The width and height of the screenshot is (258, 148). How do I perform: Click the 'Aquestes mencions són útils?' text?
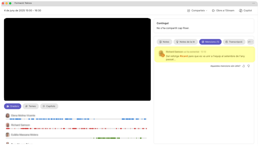pos(225,66)
